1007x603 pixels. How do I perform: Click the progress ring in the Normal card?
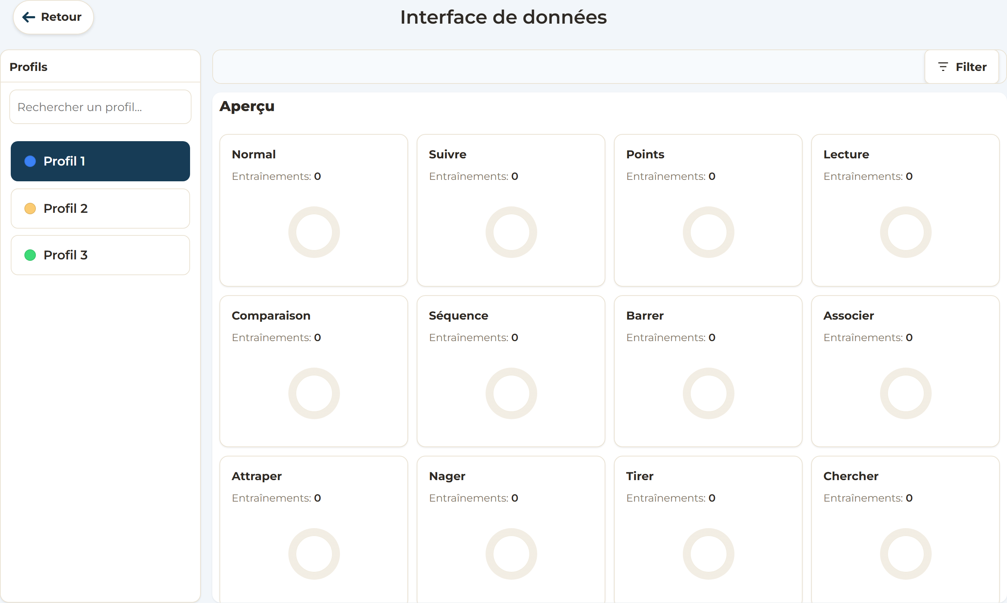(314, 232)
